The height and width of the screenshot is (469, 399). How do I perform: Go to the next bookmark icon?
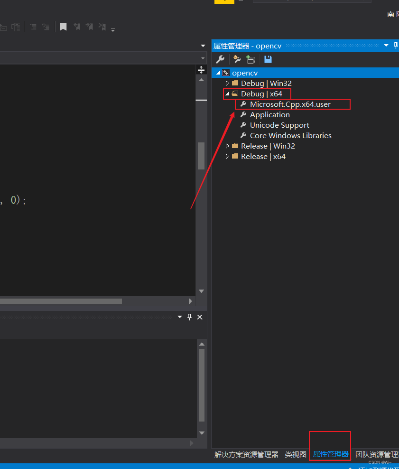[89, 27]
